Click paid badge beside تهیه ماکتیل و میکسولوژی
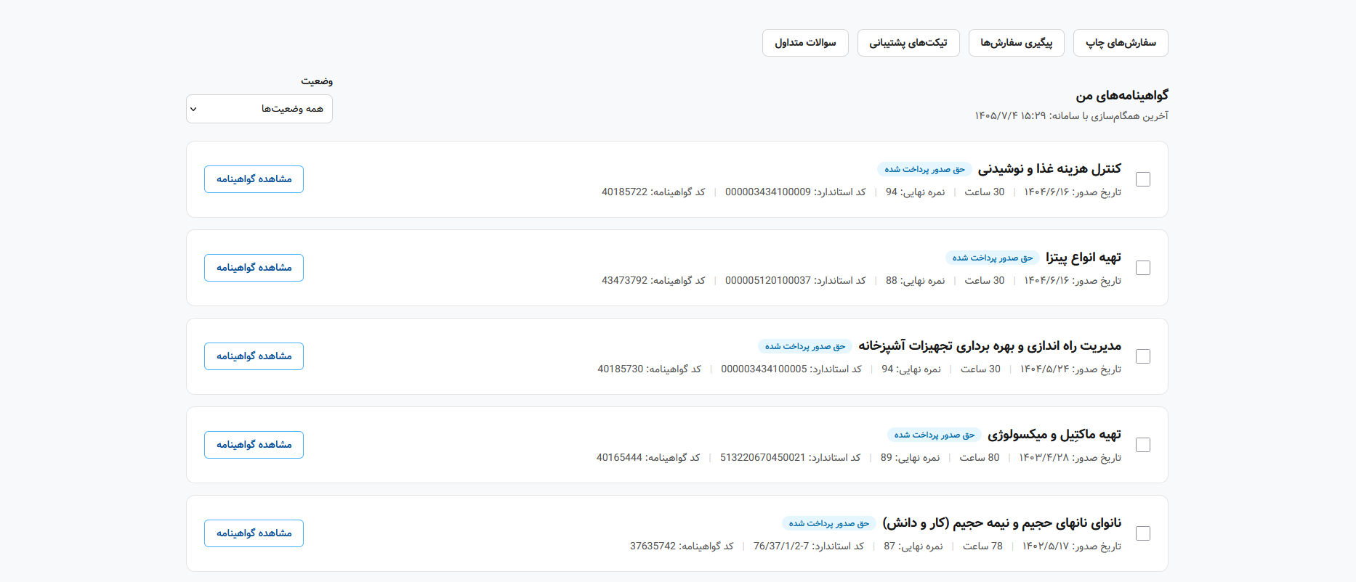Viewport: 1356px width, 582px height. click(935, 435)
